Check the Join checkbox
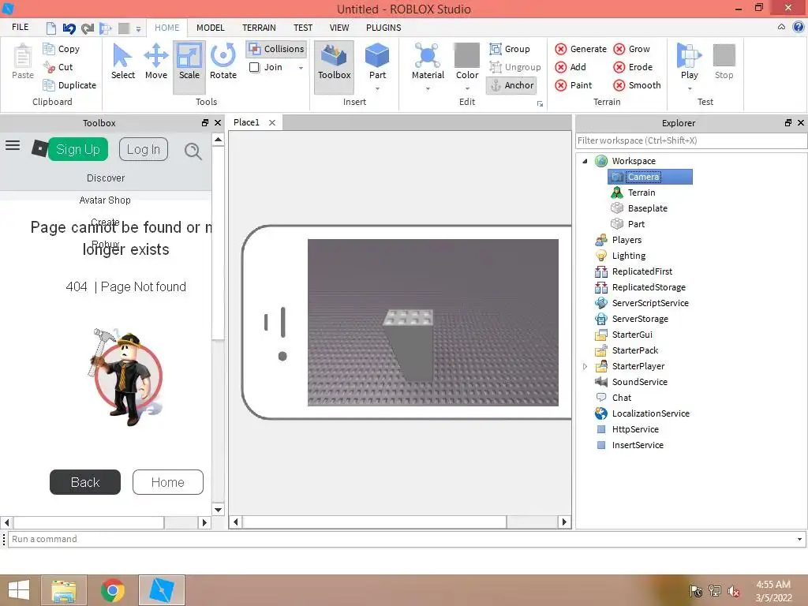Image resolution: width=808 pixels, height=606 pixels. point(255,67)
